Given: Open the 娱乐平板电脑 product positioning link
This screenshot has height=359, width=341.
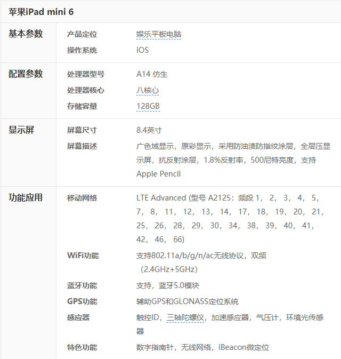Looking at the screenshot, I should (159, 34).
